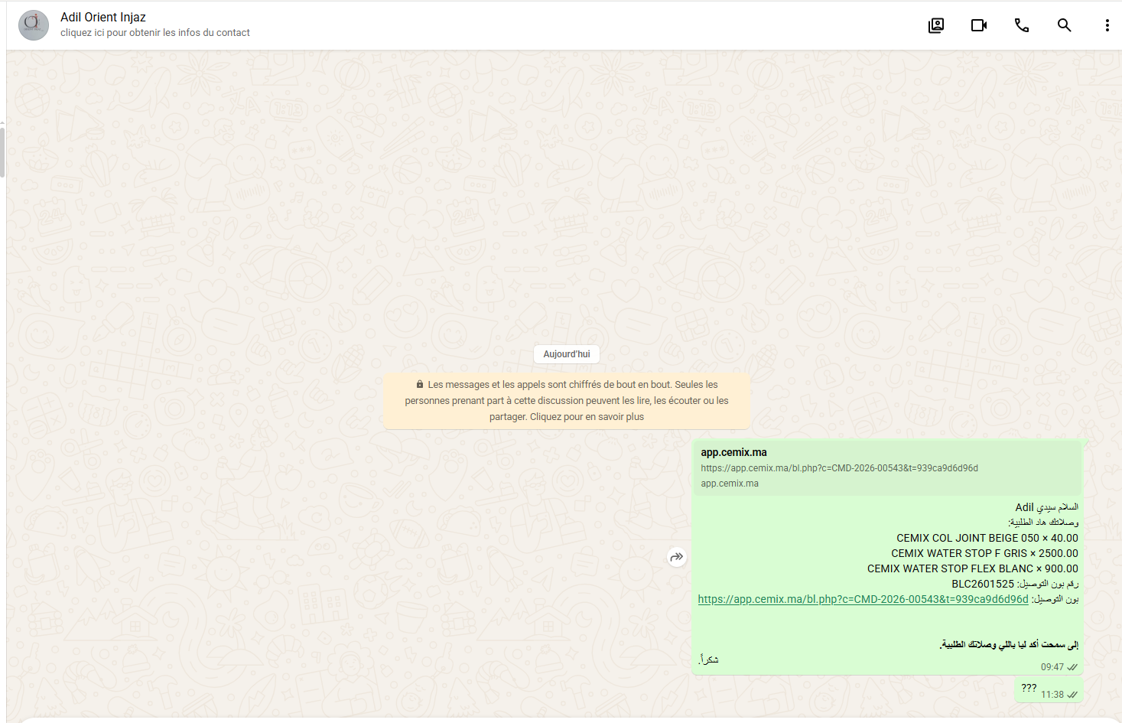Viewport: 1122px width, 723px height.
Task: Search within this conversation
Action: coord(1064,25)
